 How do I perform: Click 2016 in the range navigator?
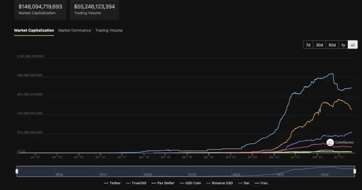pos(59,174)
